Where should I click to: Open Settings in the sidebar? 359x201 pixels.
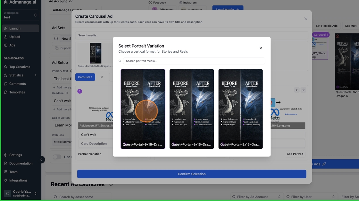(x=21, y=155)
